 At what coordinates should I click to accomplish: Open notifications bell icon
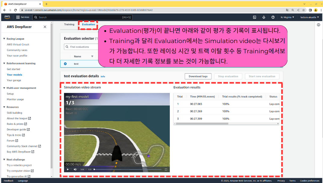pyautogui.click(x=264, y=17)
